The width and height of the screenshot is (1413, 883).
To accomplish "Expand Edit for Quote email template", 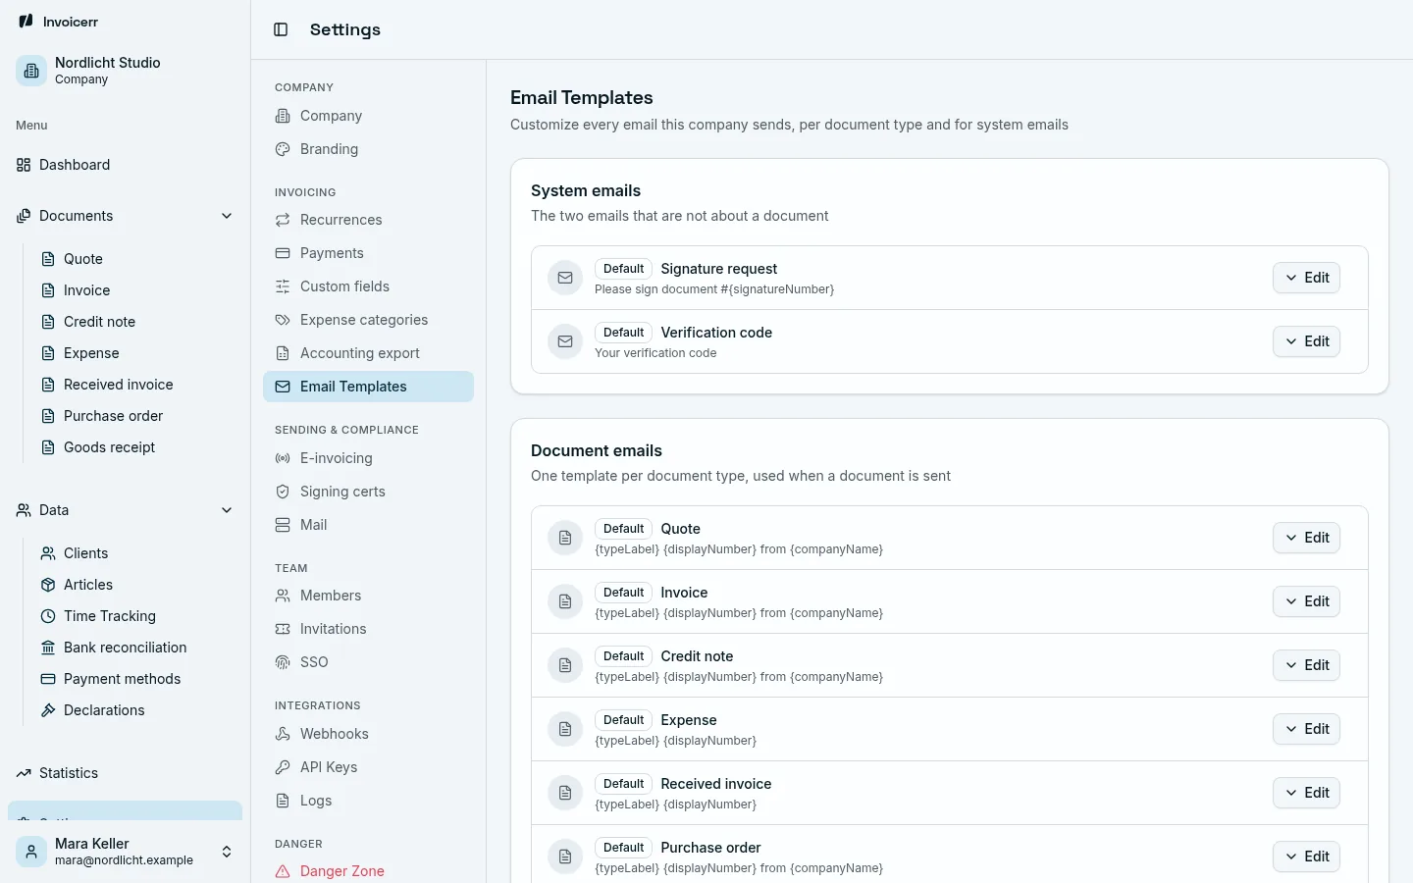I will 1306,538.
